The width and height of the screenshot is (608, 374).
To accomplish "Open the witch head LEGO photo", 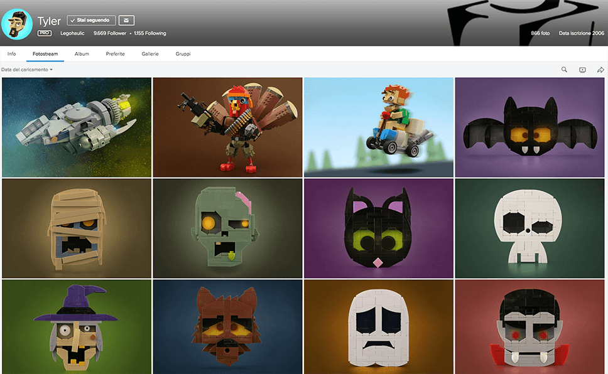I will pyautogui.click(x=77, y=327).
